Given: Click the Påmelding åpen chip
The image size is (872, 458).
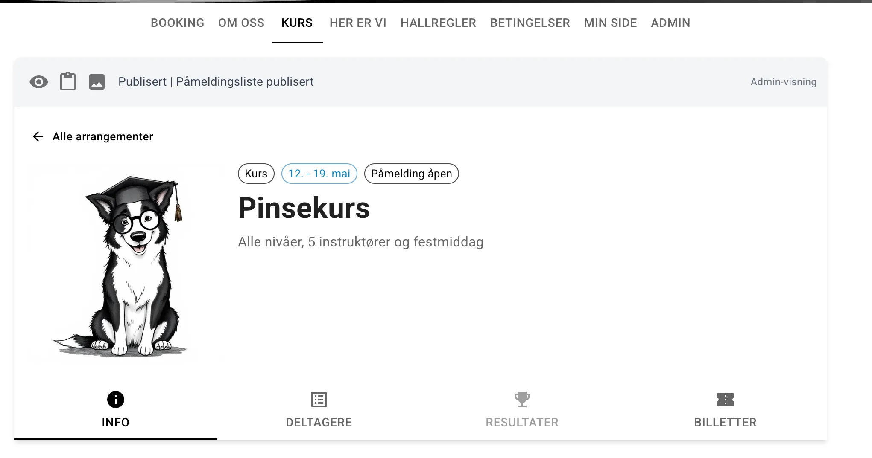Looking at the screenshot, I should [411, 174].
